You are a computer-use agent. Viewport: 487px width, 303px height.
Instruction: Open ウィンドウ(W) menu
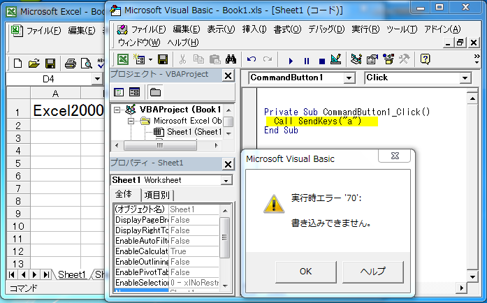[x=139, y=43]
